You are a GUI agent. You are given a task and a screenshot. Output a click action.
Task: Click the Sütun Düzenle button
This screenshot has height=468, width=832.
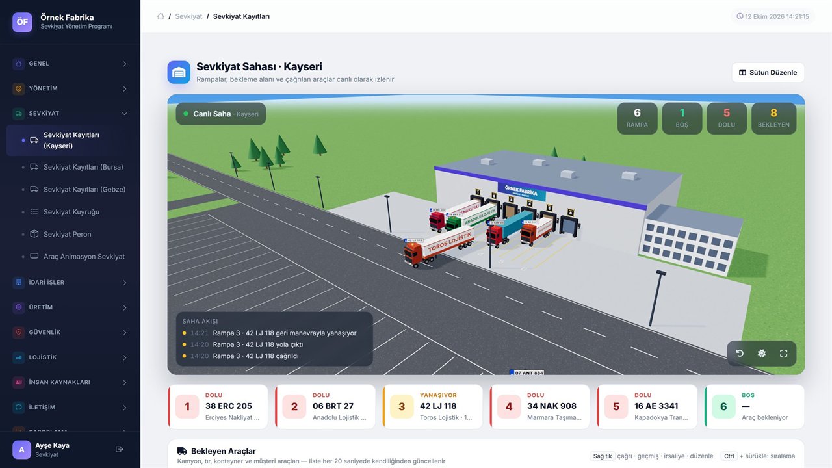tap(768, 73)
